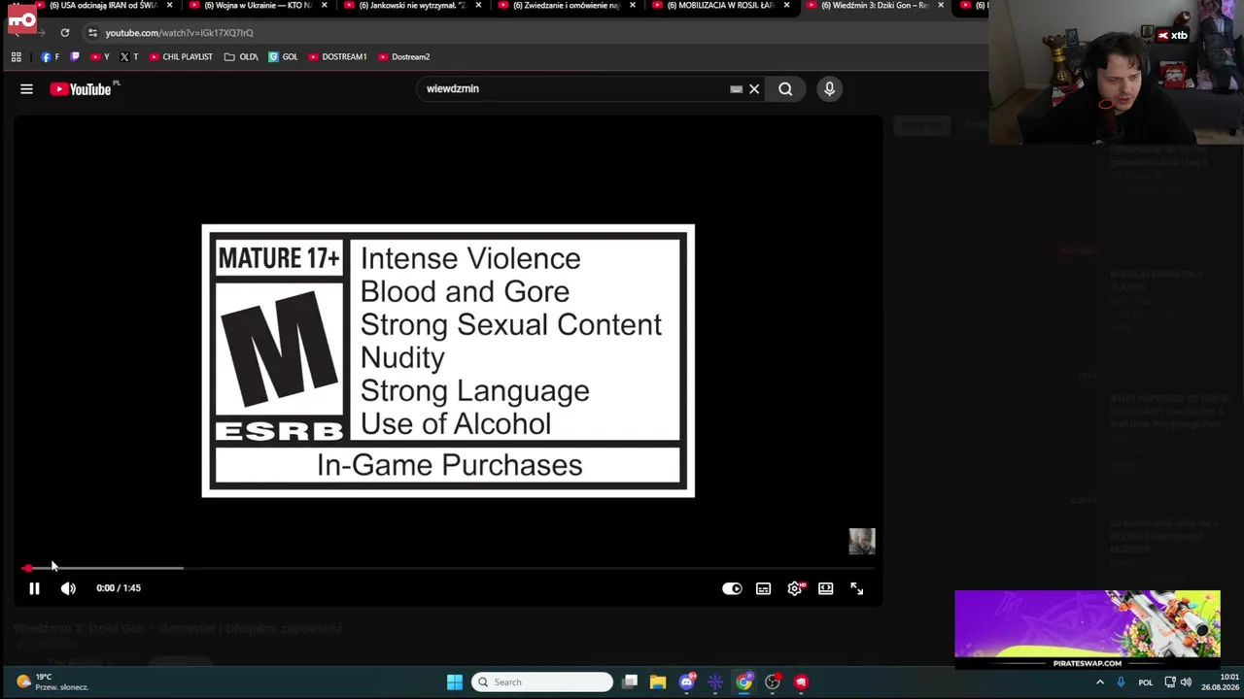Screen dimensions: 1244x699
Task: Click the PIRATESWAP.COM banner
Action: [1088, 630]
